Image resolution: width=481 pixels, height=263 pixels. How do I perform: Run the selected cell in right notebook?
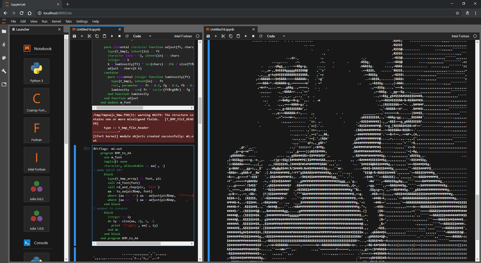[246, 36]
